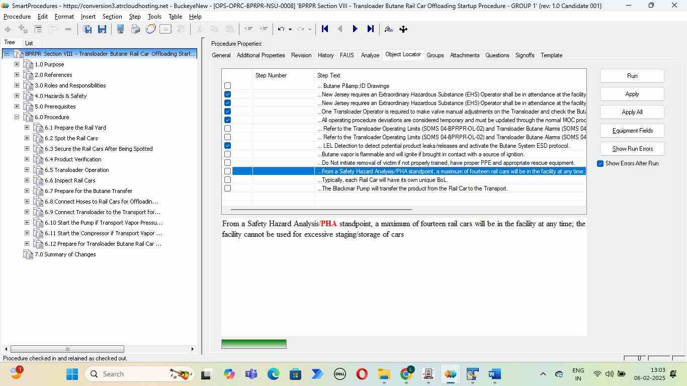Check the Do Not initiate removal checkbox
This screenshot has width=687, height=386.
(x=227, y=163)
